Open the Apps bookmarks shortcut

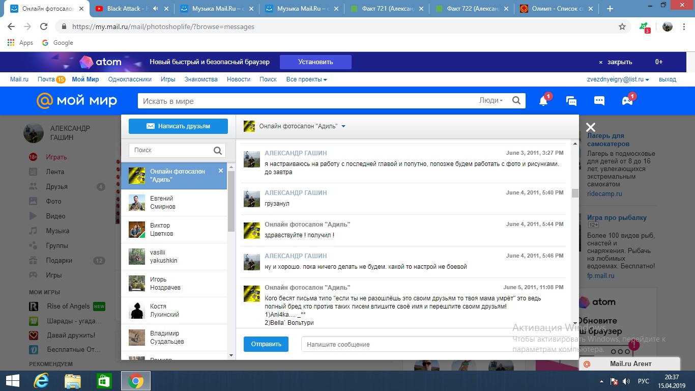pyautogui.click(x=20, y=43)
